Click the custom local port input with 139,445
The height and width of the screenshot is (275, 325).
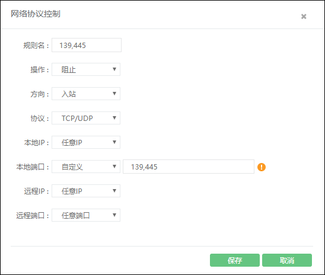pyautogui.click(x=189, y=167)
